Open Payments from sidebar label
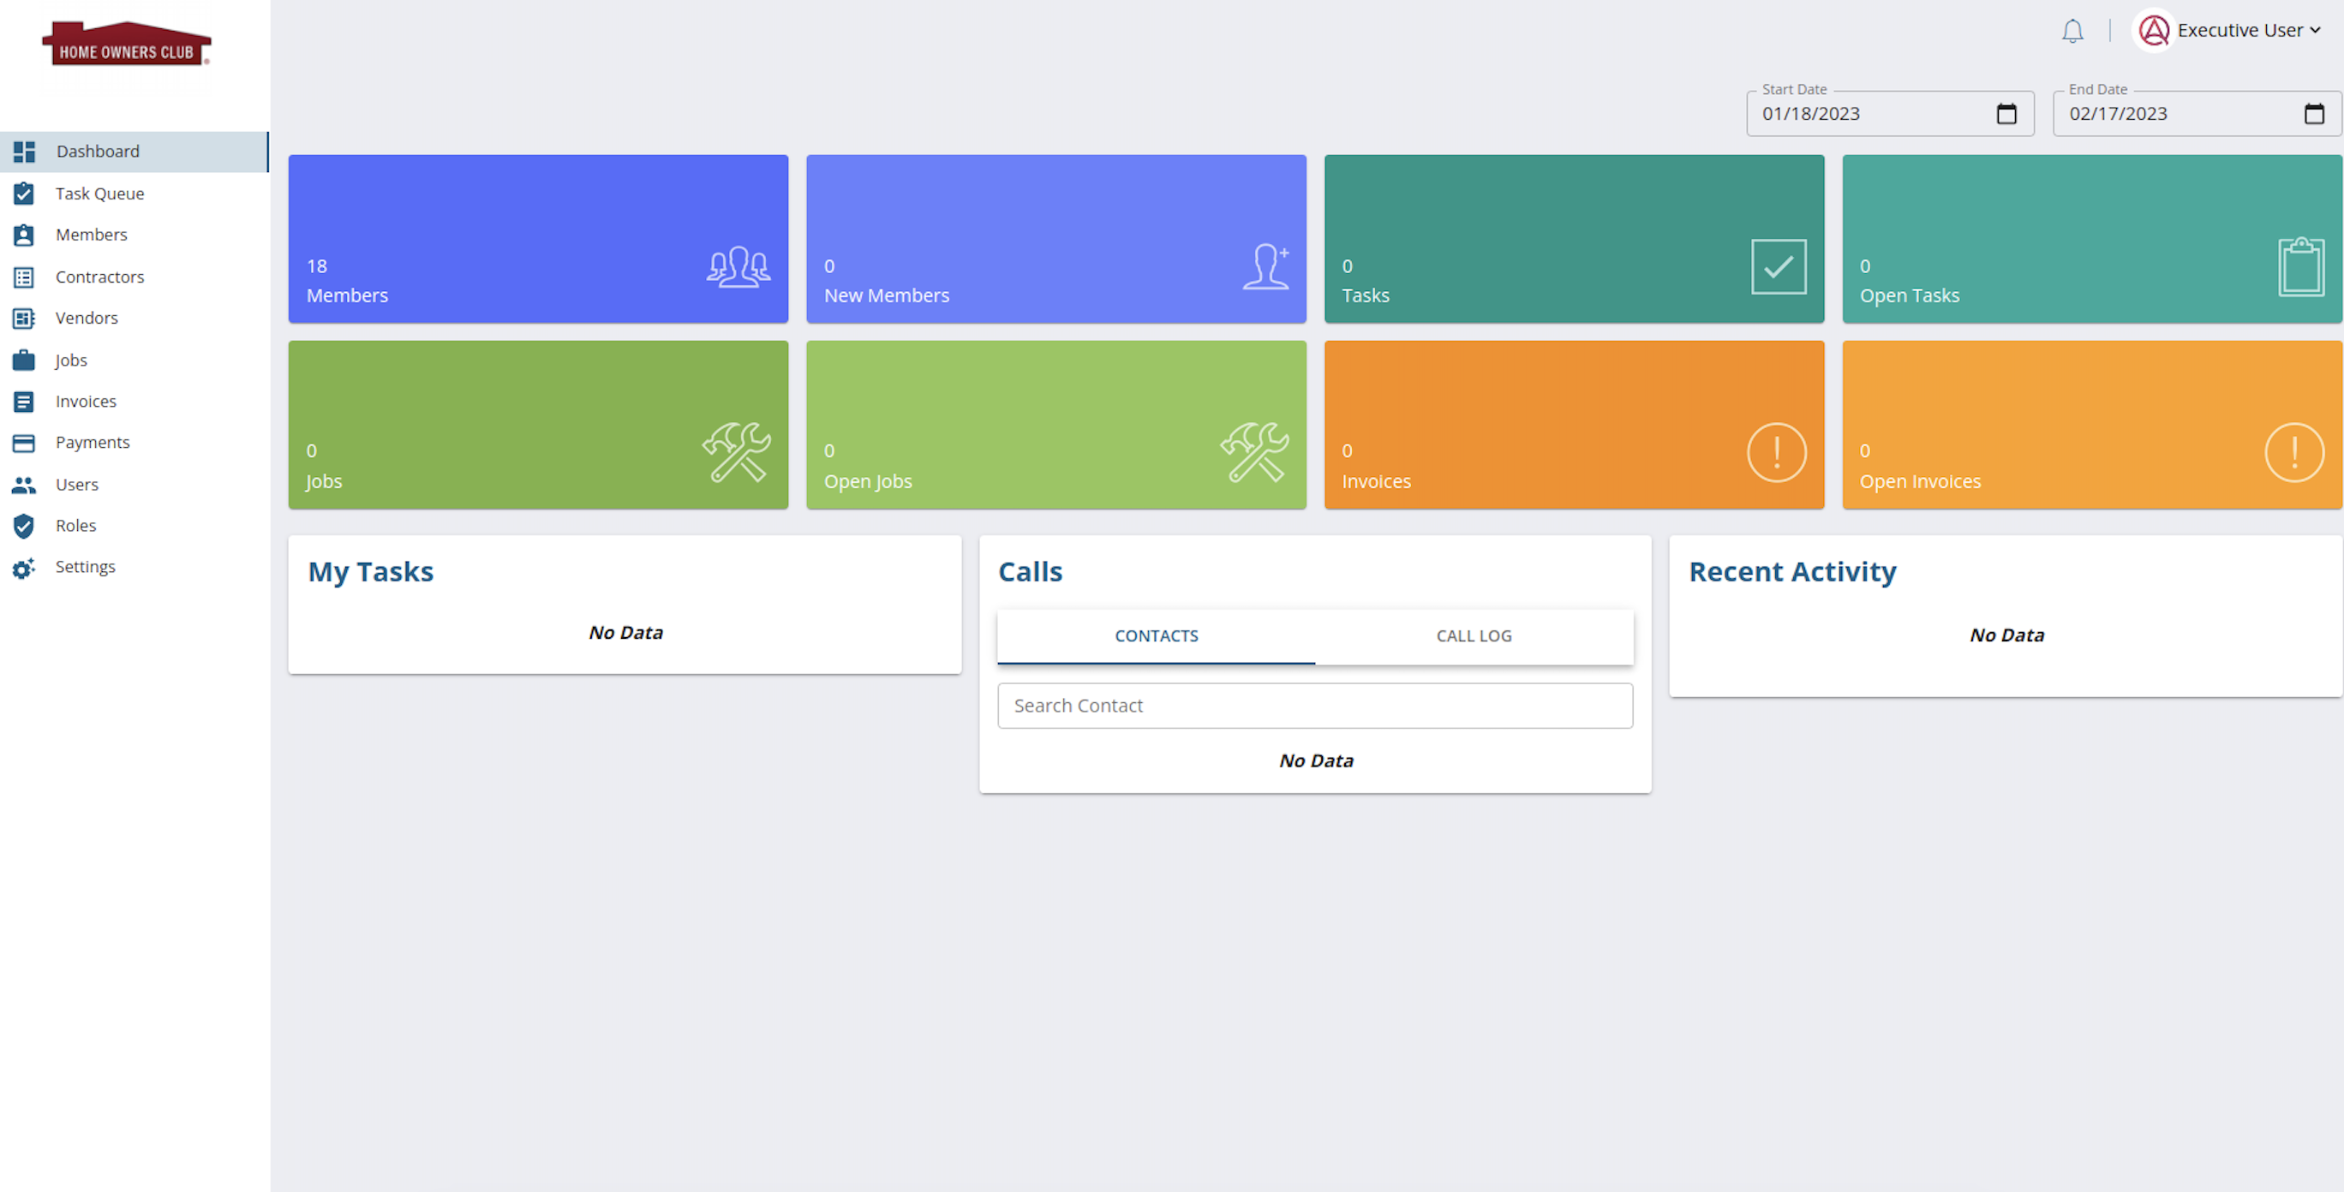2344x1192 pixels. (93, 443)
